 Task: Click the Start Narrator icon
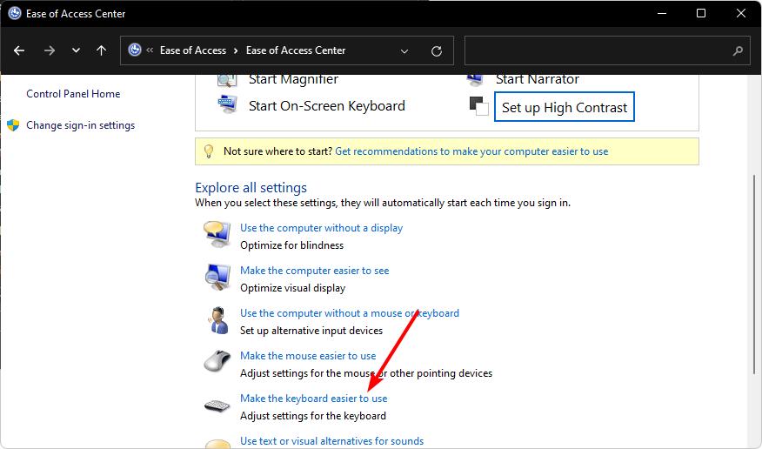pyautogui.click(x=475, y=81)
